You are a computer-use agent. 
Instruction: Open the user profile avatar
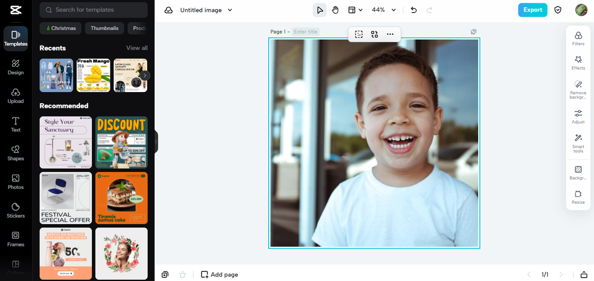tap(581, 10)
